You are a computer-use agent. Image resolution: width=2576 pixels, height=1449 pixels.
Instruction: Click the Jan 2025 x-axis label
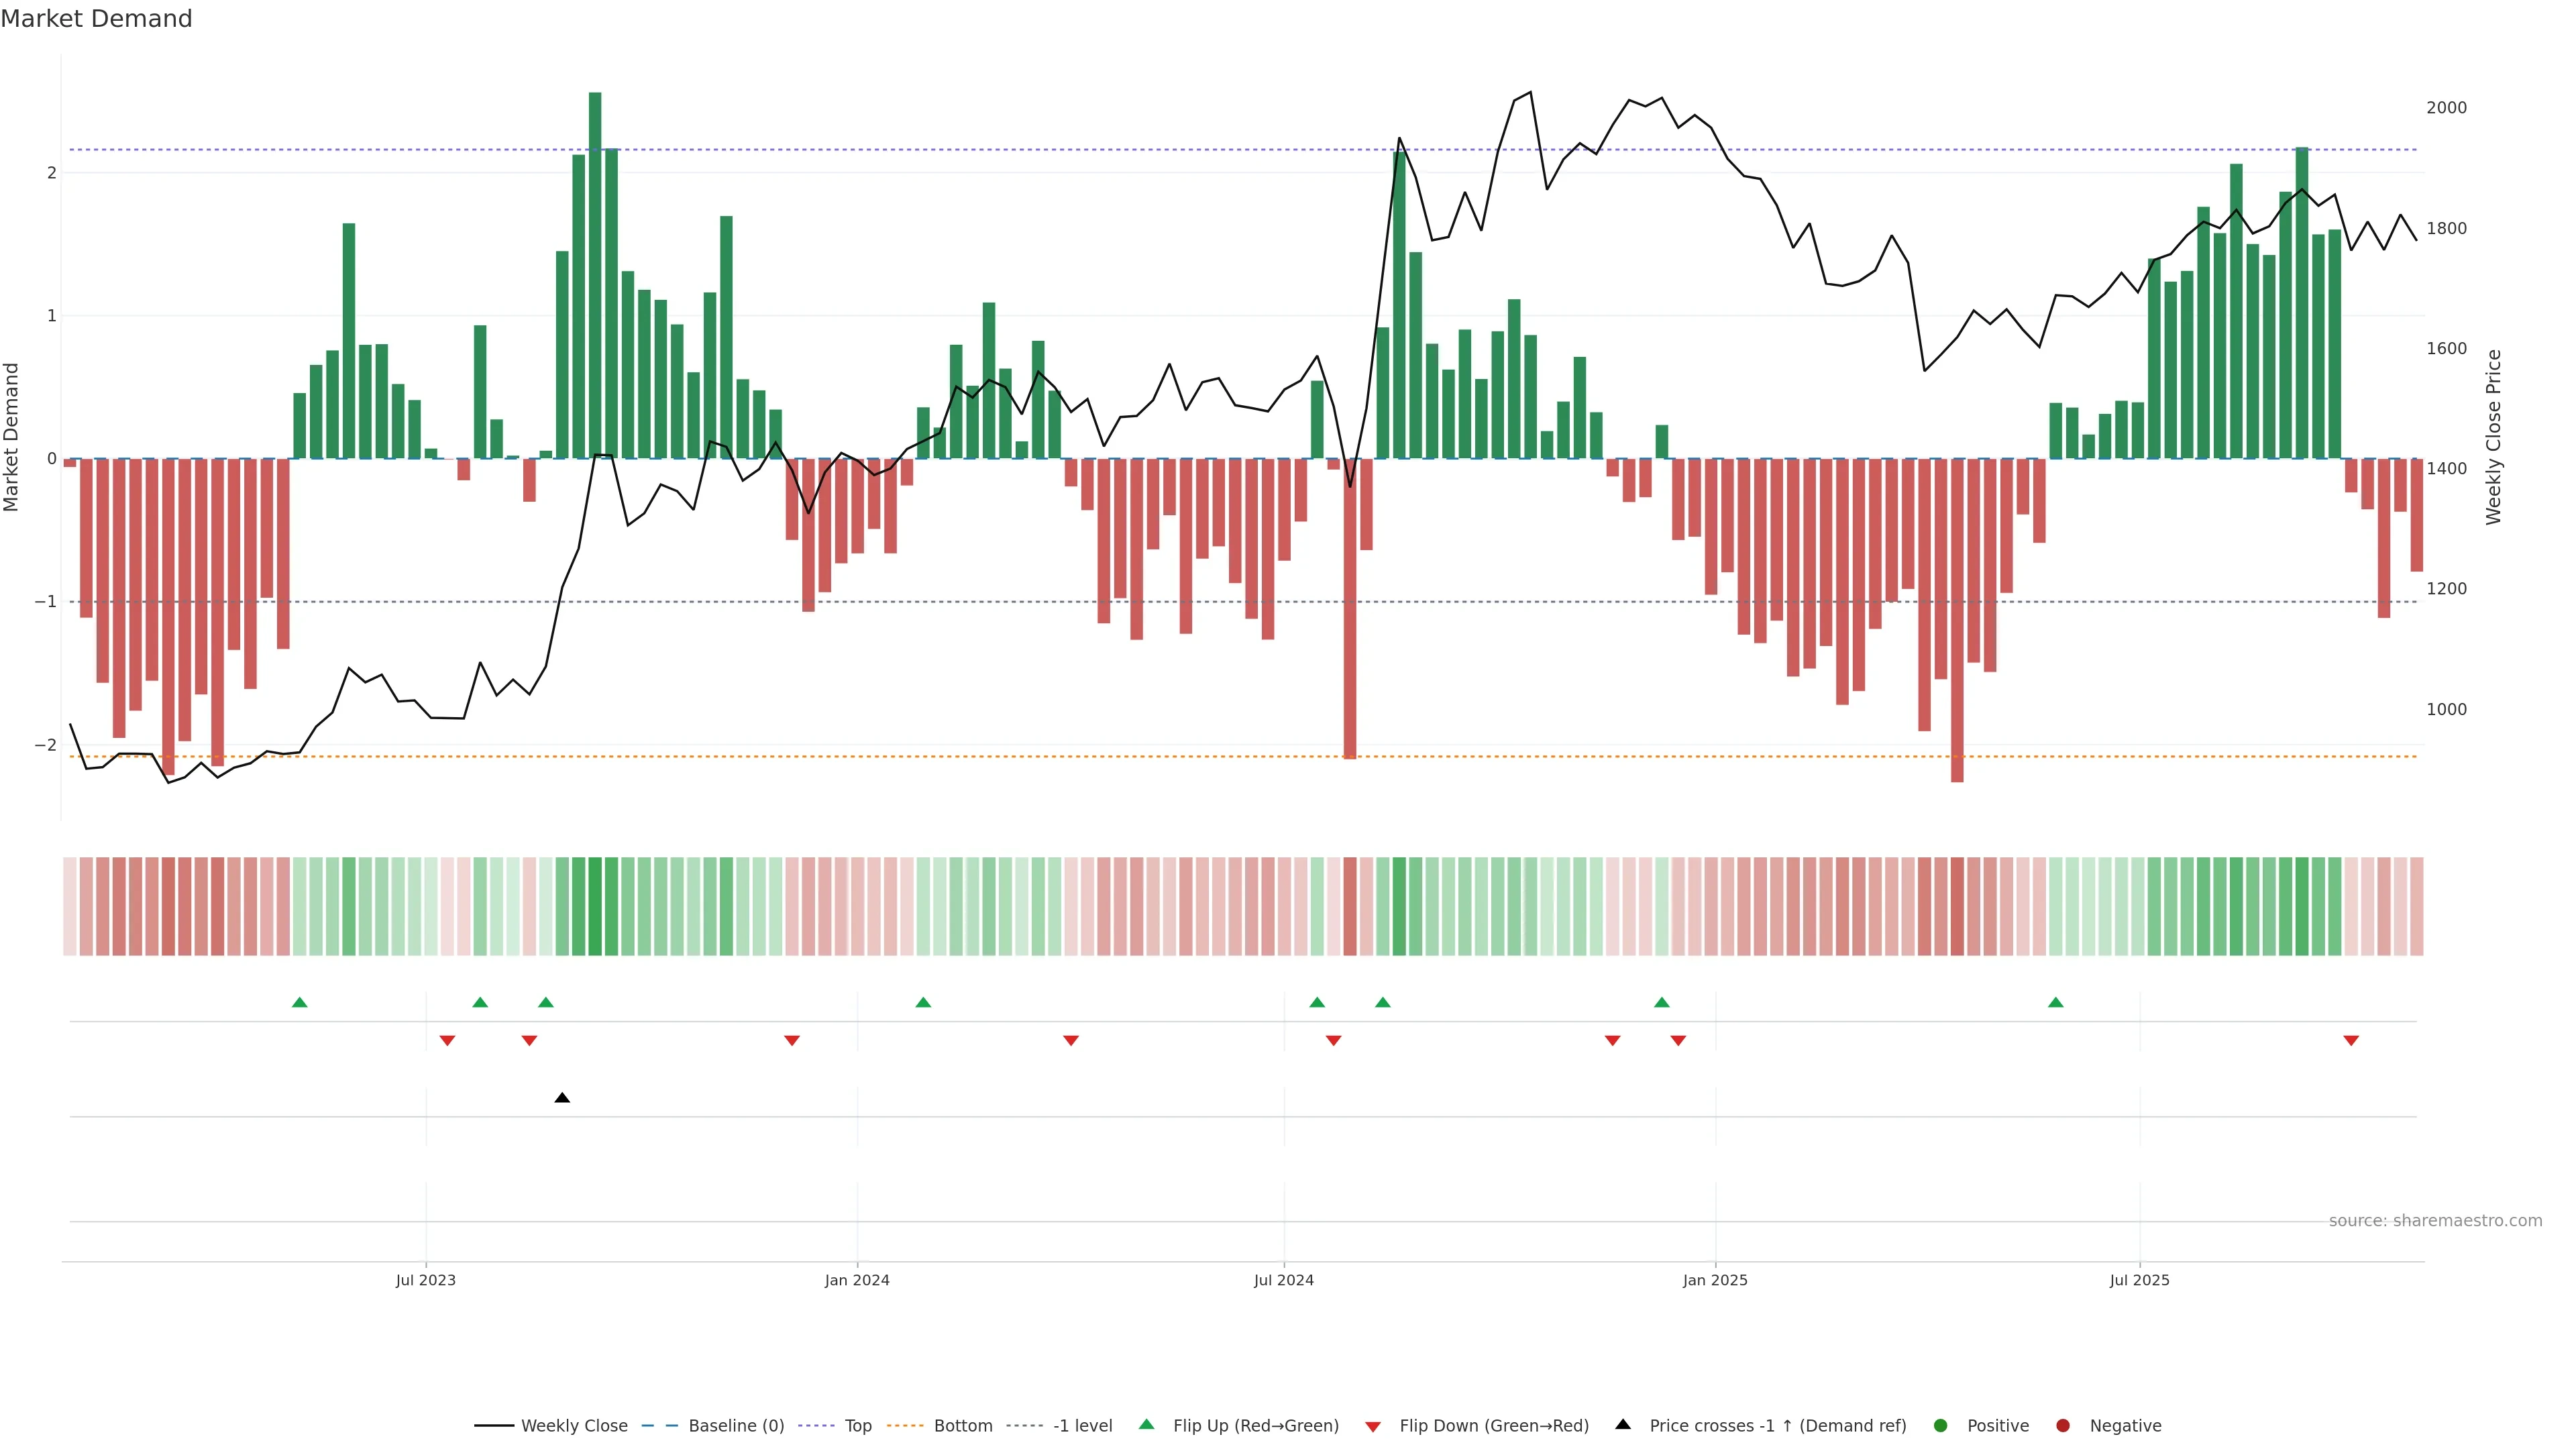click(1715, 1280)
